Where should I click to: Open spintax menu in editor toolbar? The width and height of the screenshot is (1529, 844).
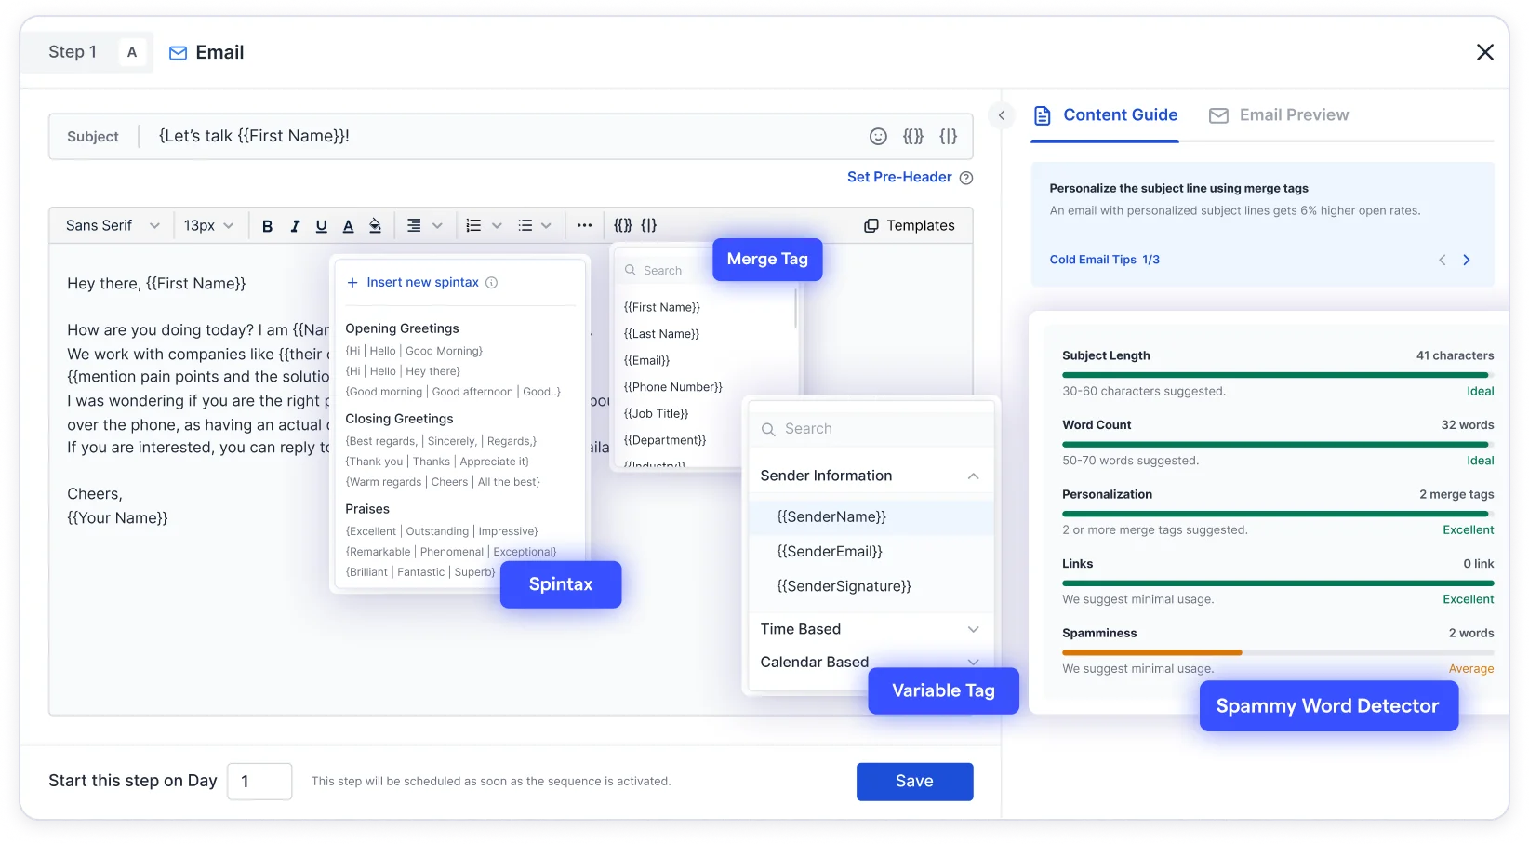point(649,225)
